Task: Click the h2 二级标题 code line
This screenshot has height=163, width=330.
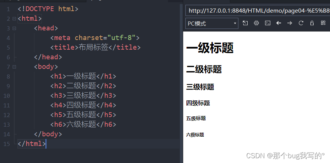Action: (x=83, y=86)
